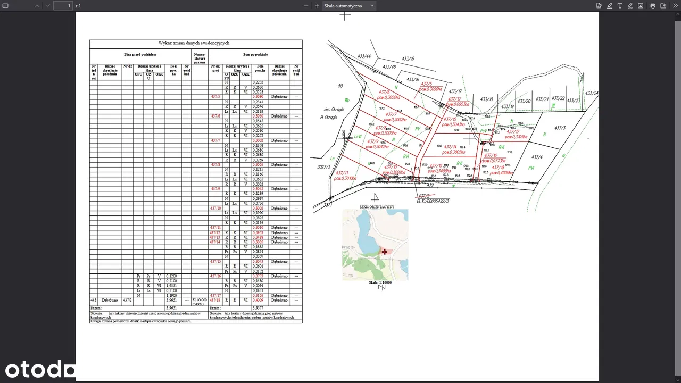Image resolution: width=681 pixels, height=383 pixels.
Task: Go to the previous page
Action: (37, 5)
